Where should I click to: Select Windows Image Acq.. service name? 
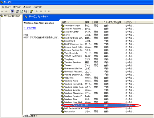pos(74,87)
